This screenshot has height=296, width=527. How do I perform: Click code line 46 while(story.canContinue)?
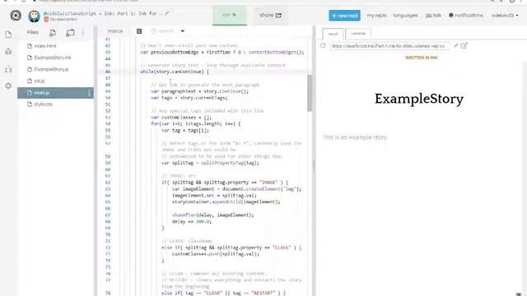tap(175, 72)
